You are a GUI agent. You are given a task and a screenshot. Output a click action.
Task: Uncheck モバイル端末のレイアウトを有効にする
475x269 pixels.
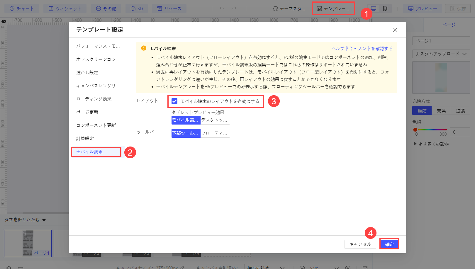[x=175, y=101]
